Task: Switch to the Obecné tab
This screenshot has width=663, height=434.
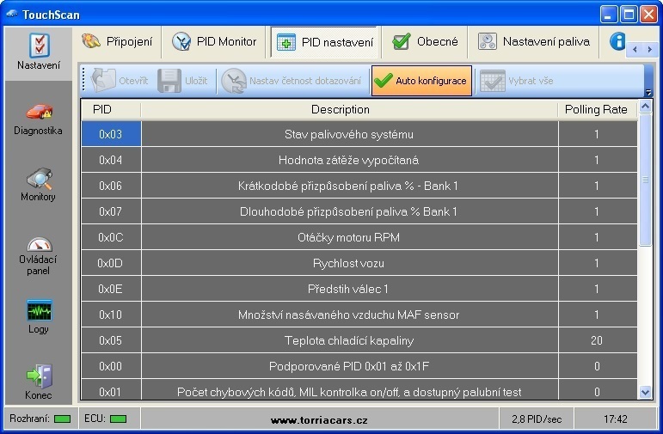Action: pos(425,42)
